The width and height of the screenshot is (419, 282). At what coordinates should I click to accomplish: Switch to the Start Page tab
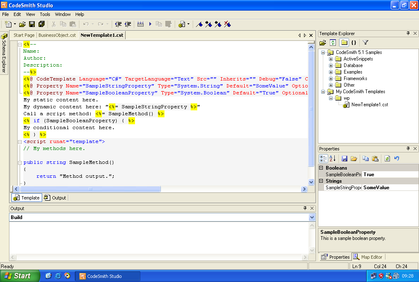click(24, 35)
